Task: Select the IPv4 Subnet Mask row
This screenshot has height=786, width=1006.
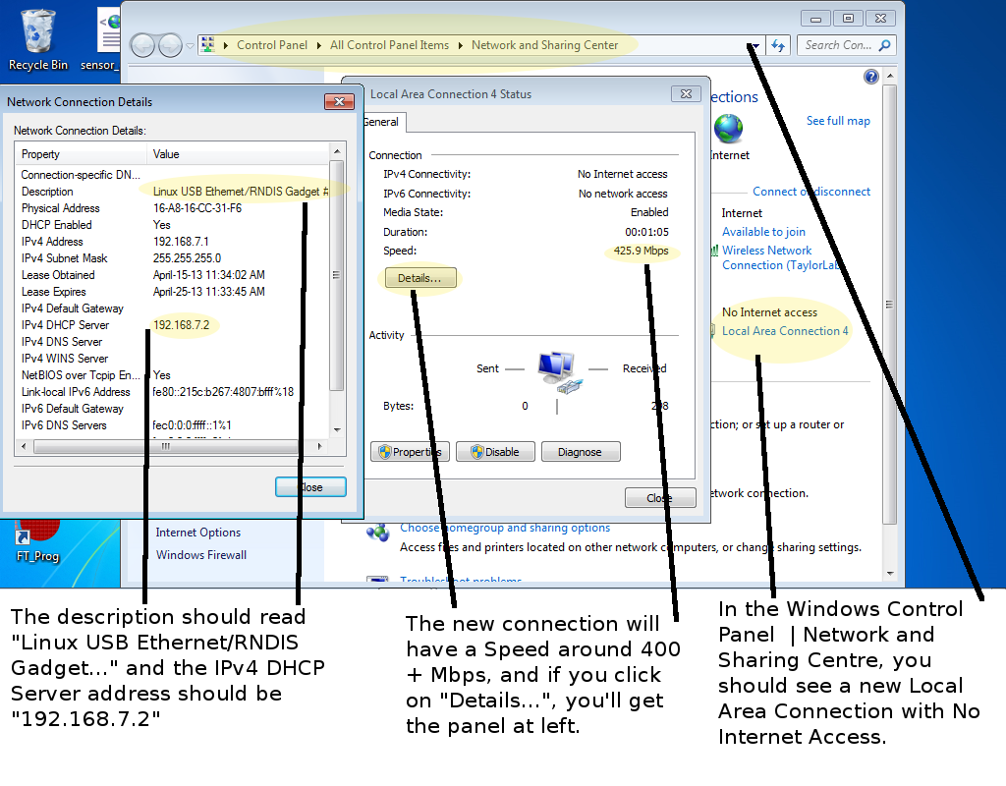Action: (173, 258)
